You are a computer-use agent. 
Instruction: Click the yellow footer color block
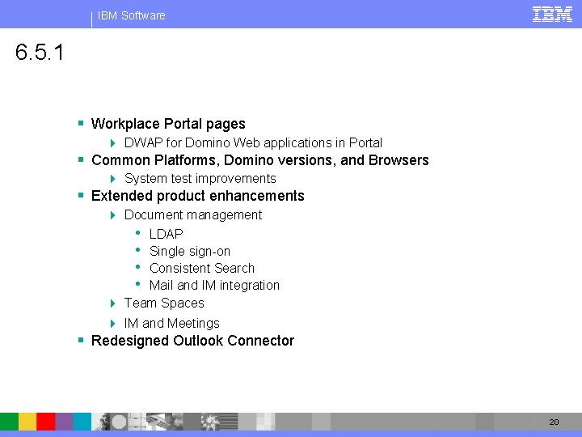tap(27, 422)
